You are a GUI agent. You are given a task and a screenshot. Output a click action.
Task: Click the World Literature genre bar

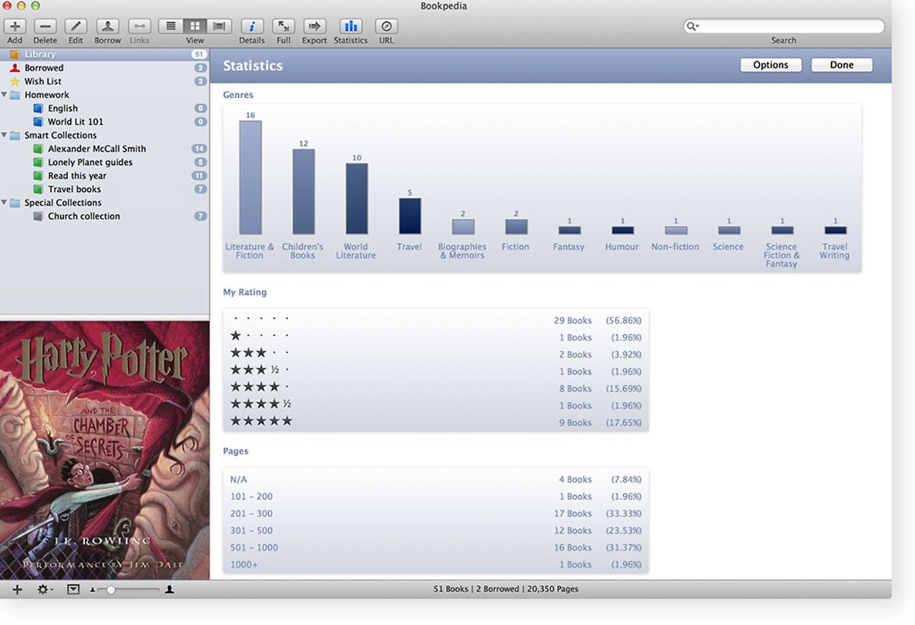point(357,199)
